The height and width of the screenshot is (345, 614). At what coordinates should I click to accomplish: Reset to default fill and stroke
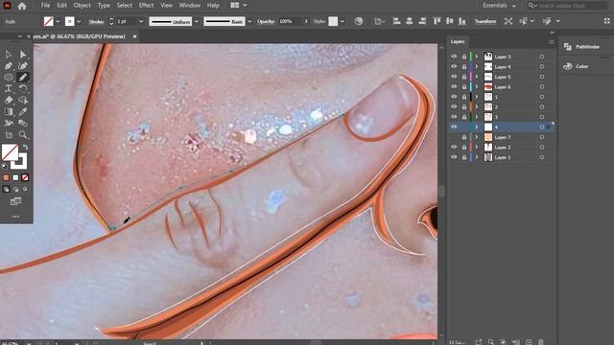click(x=4, y=166)
